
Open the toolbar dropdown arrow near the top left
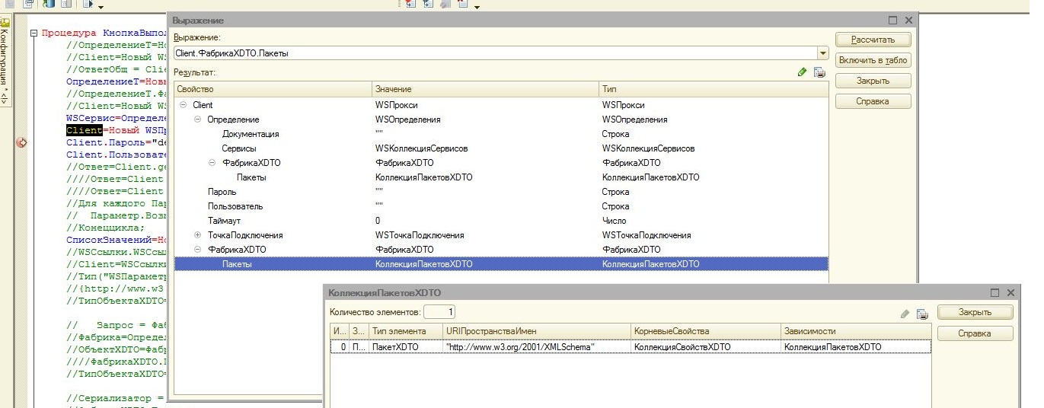pyautogui.click(x=101, y=6)
